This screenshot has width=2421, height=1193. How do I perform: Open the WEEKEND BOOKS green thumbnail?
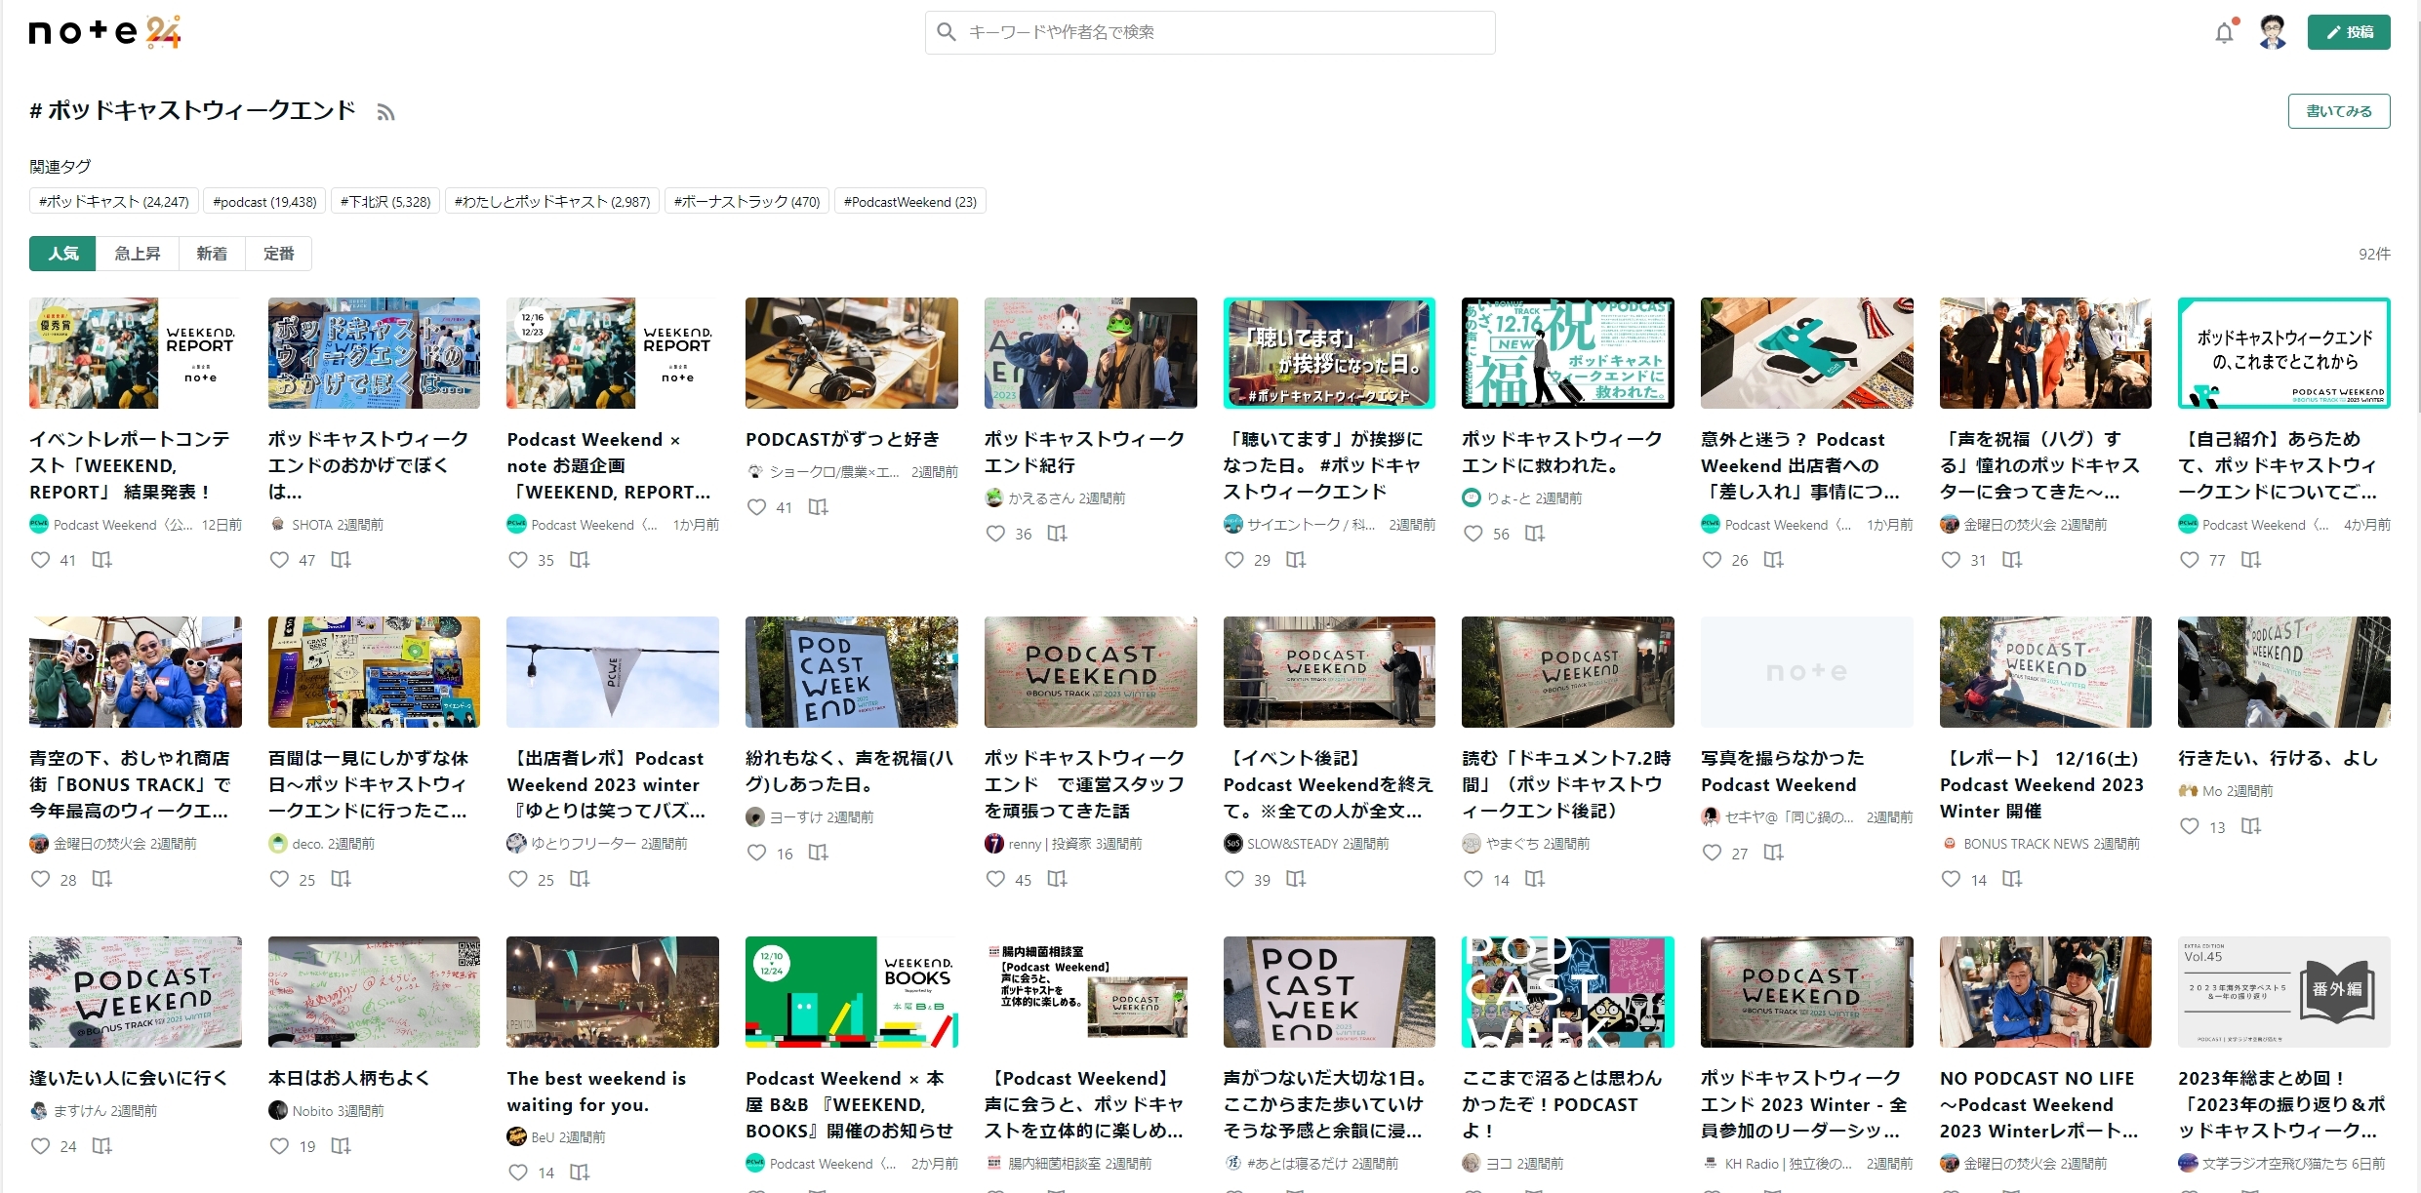pyautogui.click(x=851, y=992)
